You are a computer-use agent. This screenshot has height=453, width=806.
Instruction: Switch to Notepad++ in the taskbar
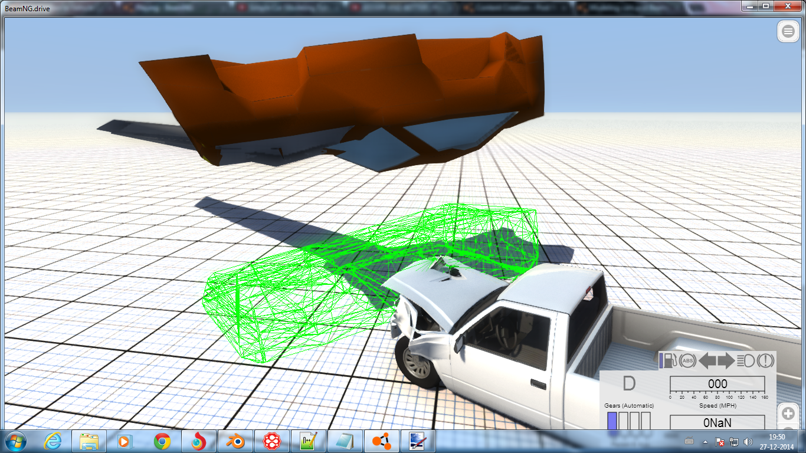[309, 441]
